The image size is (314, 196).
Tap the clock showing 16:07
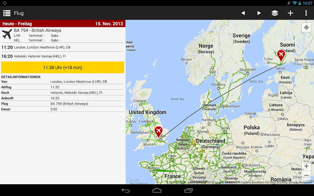point(307,3)
